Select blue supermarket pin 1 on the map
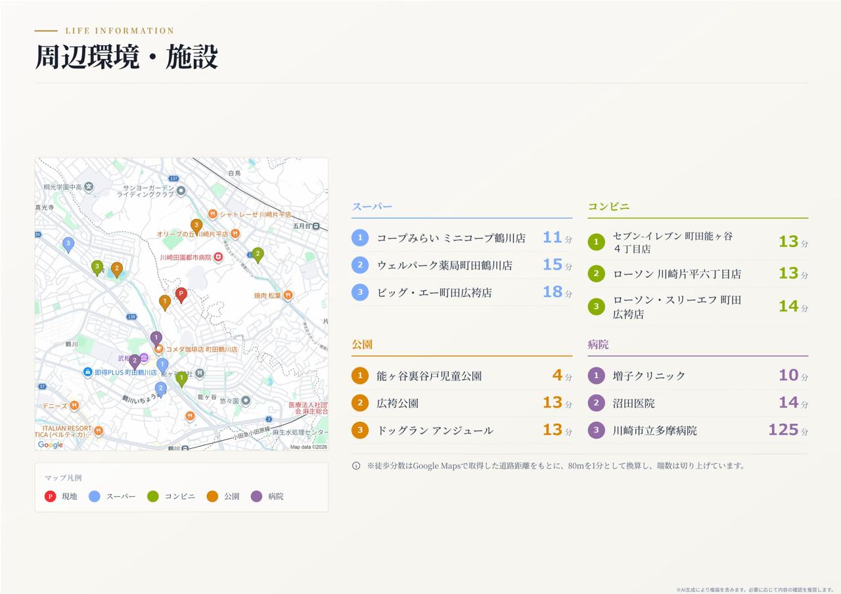The width and height of the screenshot is (841, 594). 162,366
